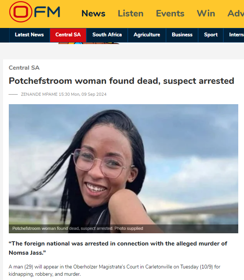
Task: Click author name Zenande Mpame
Action: click(39, 94)
